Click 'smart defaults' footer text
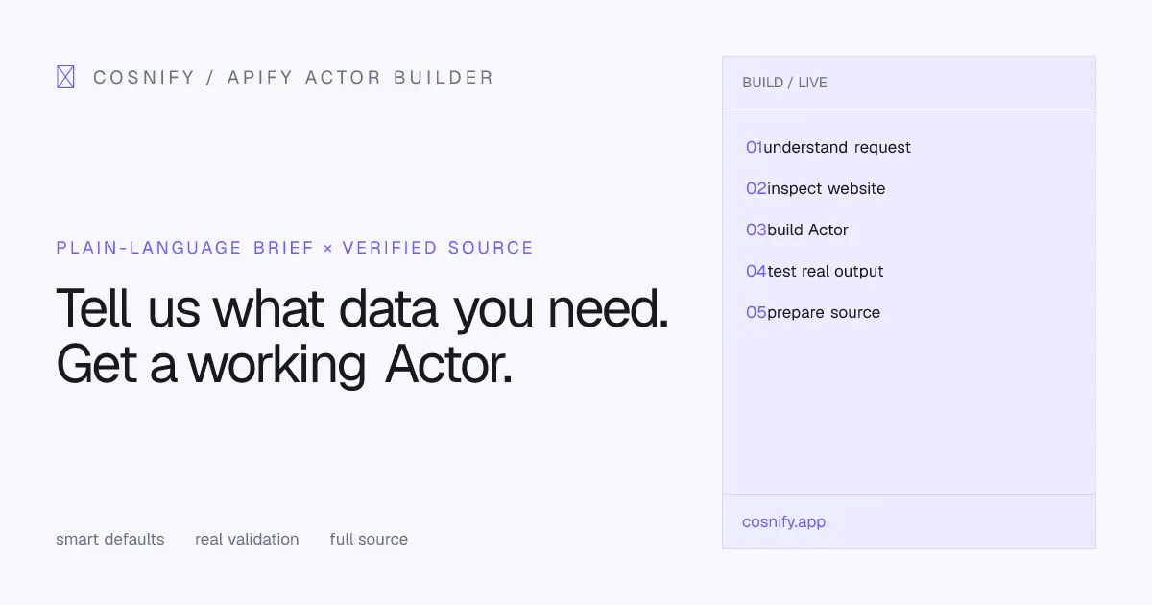 click(x=110, y=539)
